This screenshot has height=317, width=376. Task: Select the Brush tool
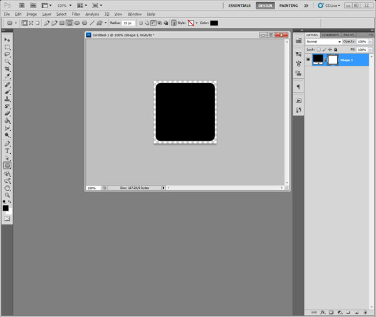click(7, 92)
